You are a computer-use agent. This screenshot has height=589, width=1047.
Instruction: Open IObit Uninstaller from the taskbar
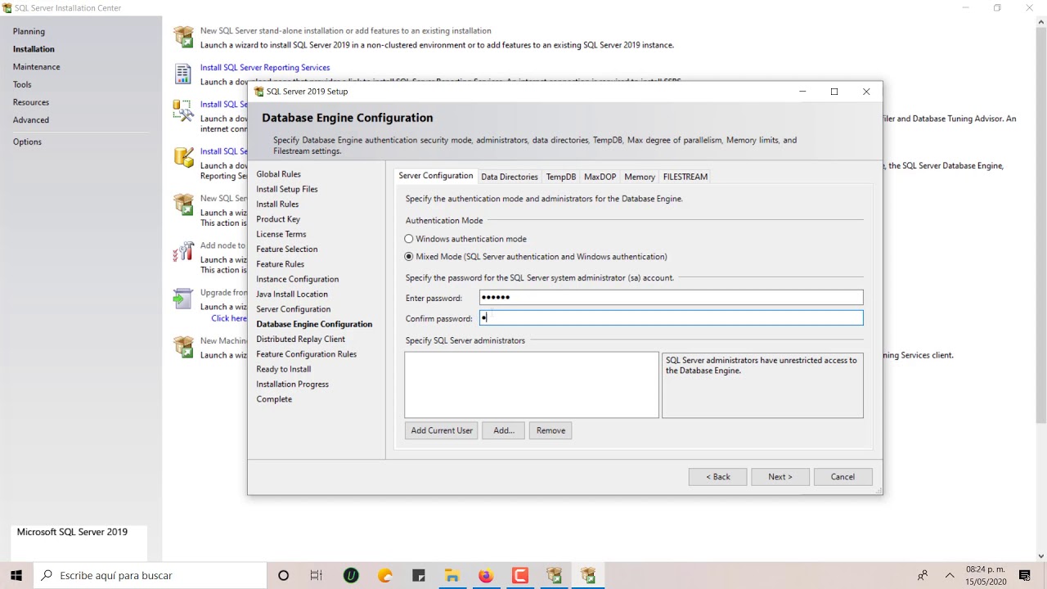click(351, 575)
